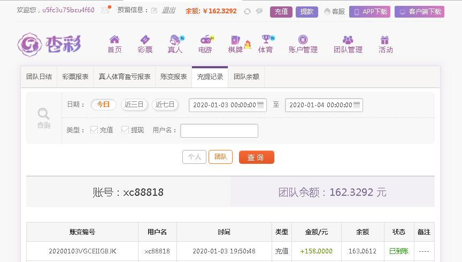Click xc88818 in table row

157,251
